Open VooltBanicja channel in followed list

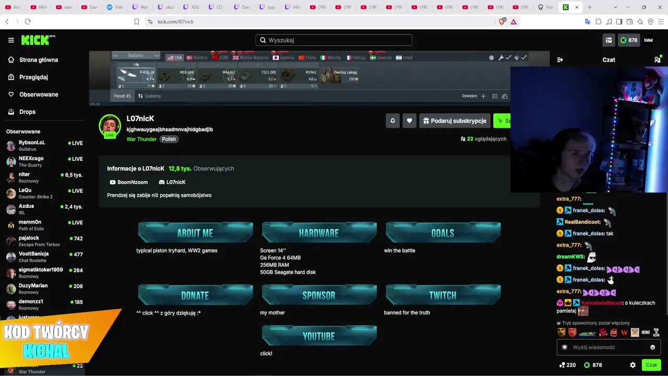(44, 257)
